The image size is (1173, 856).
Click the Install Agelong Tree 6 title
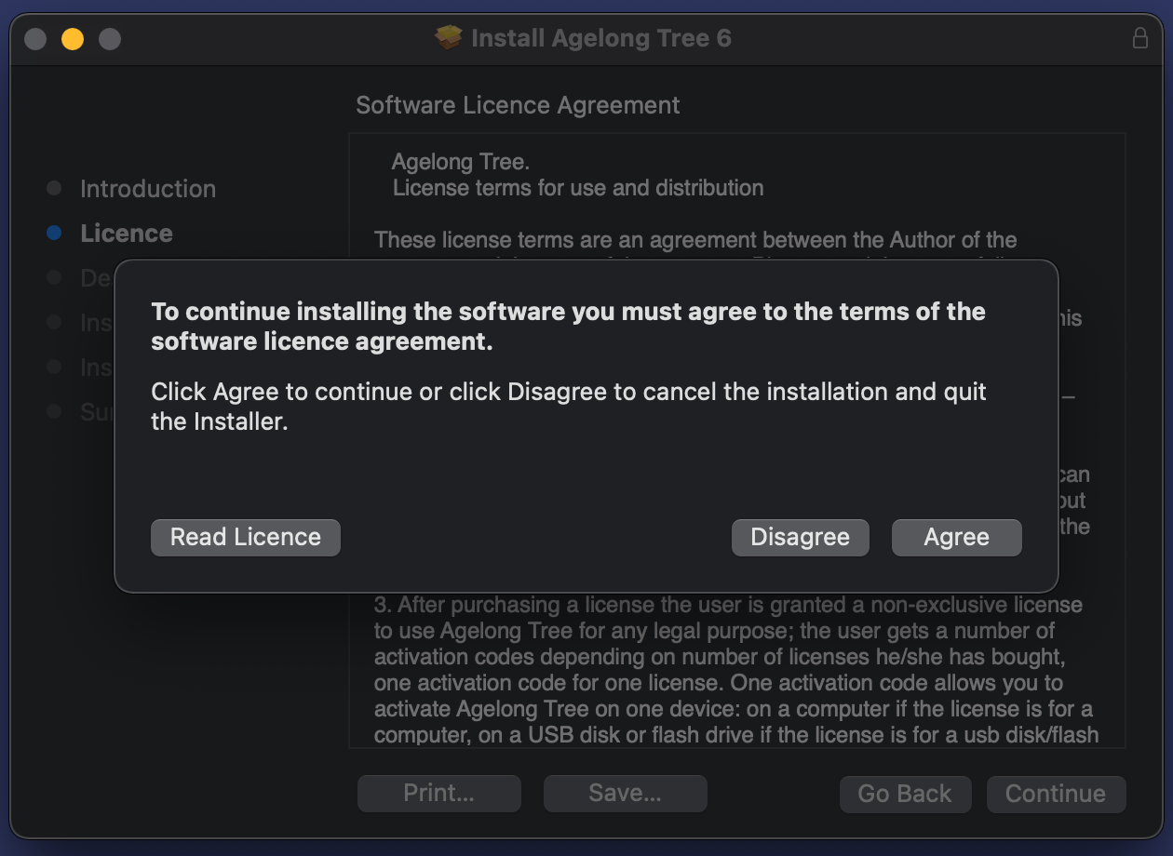point(601,38)
